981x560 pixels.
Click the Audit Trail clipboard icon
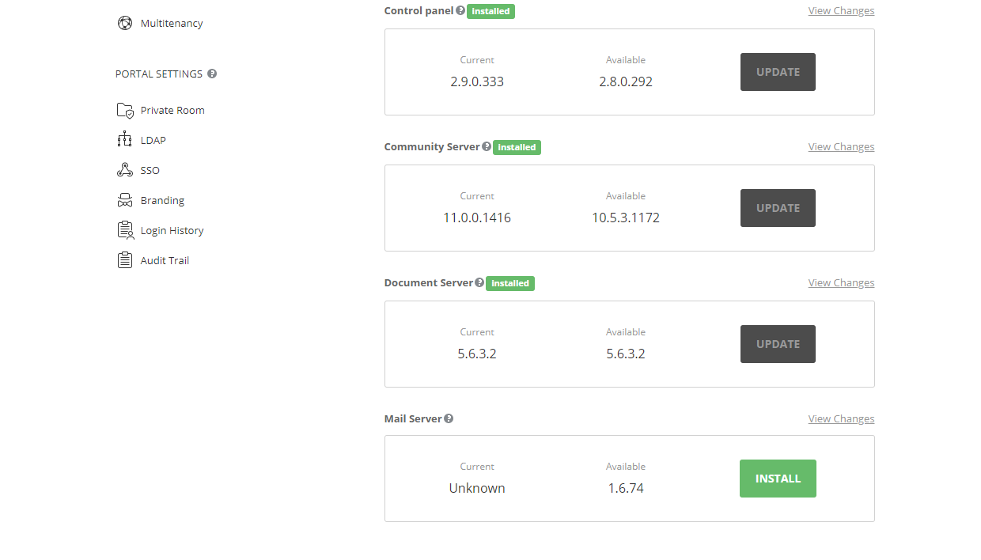124,260
